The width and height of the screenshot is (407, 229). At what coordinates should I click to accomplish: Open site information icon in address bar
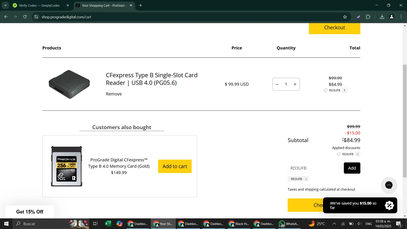pyautogui.click(x=36, y=17)
